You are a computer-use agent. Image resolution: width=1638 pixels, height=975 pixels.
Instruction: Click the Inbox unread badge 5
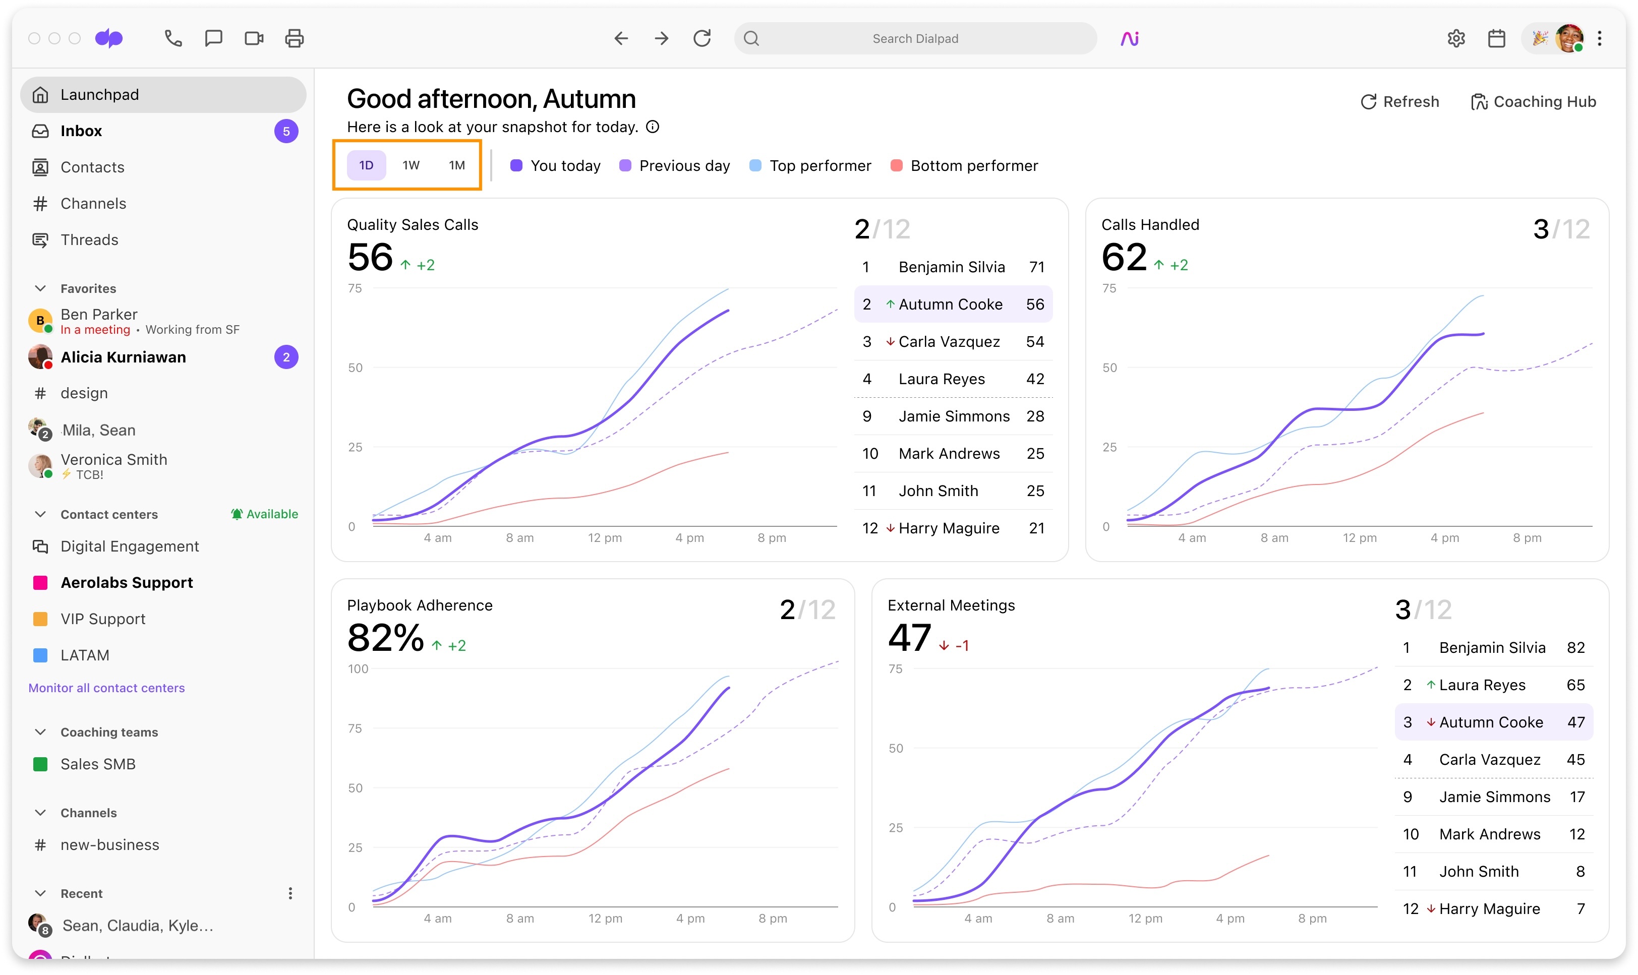tap(286, 131)
